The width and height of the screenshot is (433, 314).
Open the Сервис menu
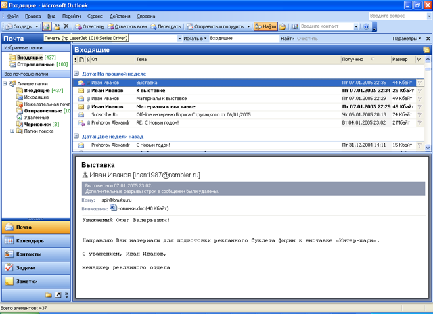95,16
